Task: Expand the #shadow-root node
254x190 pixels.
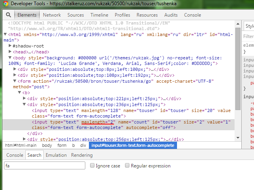Action: coord(10,46)
